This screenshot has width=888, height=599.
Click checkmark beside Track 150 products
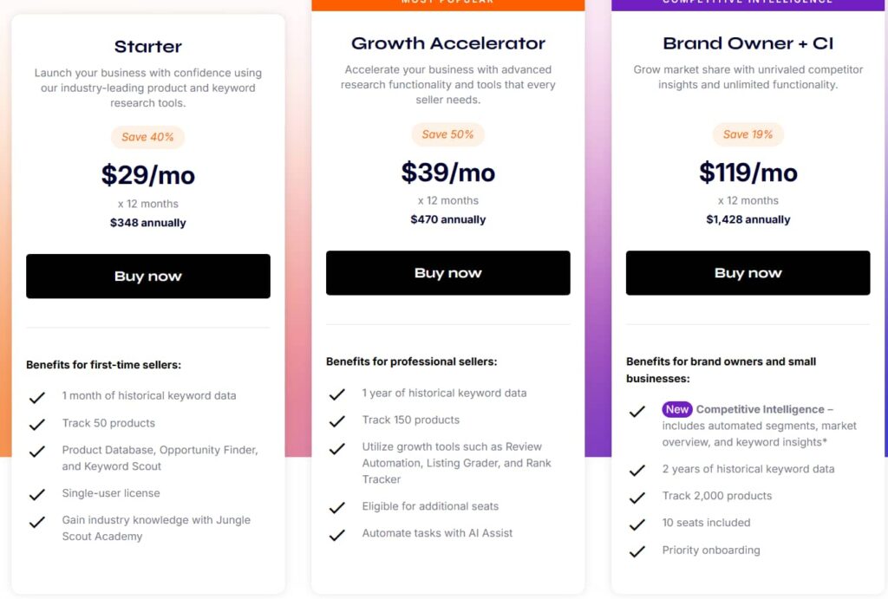tap(336, 421)
